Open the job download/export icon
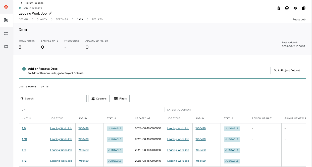 pos(287,8)
